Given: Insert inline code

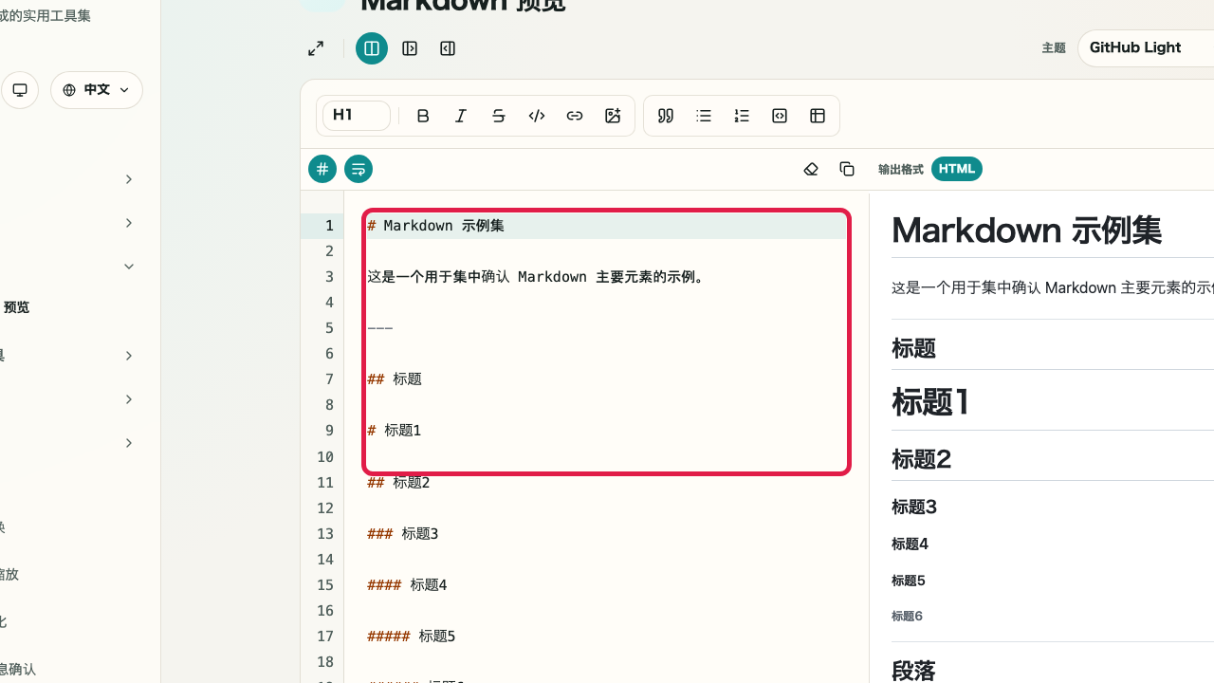Looking at the screenshot, I should pyautogui.click(x=537, y=116).
